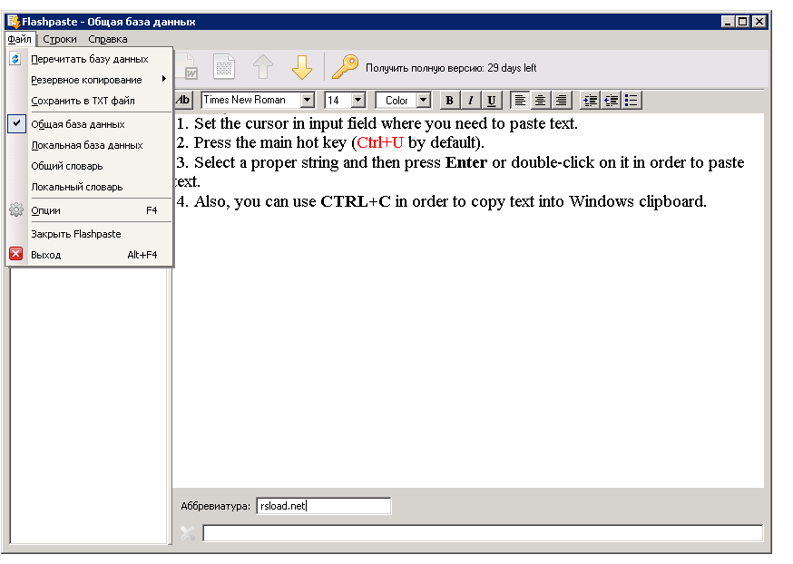Choose Общий словарь
This screenshot has height=564, width=793.
click(90, 166)
